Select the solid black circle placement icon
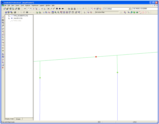Image resolution: width=159 pixels, height=124 pixels. [x=60, y=9]
